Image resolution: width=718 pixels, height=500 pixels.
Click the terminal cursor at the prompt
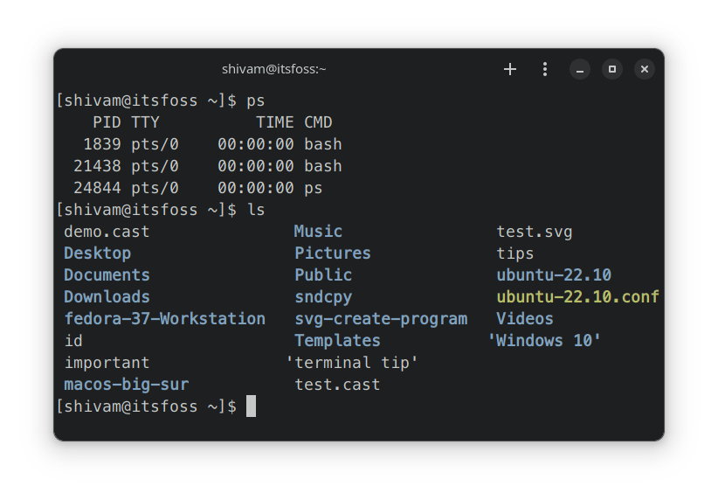(251, 406)
